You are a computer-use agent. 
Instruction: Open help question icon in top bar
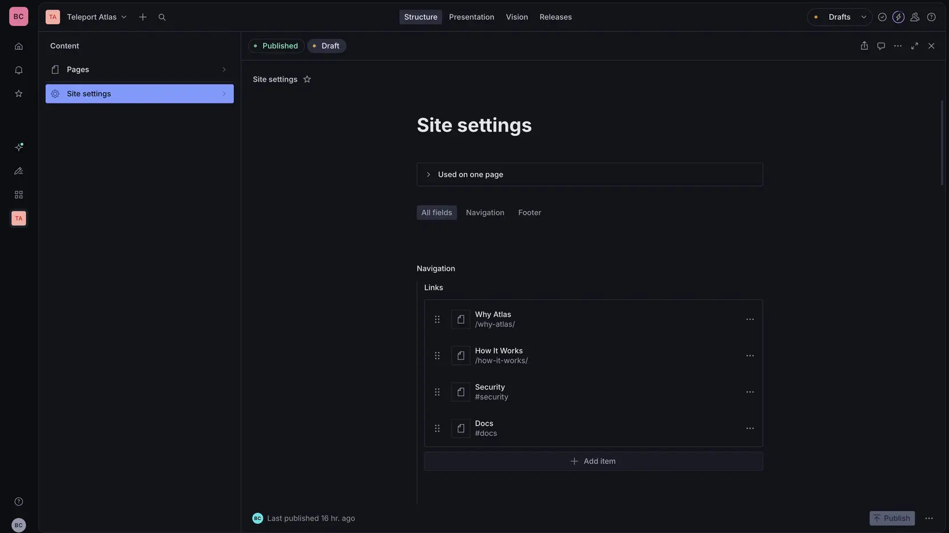(931, 17)
